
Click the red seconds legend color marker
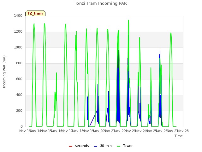70,146
